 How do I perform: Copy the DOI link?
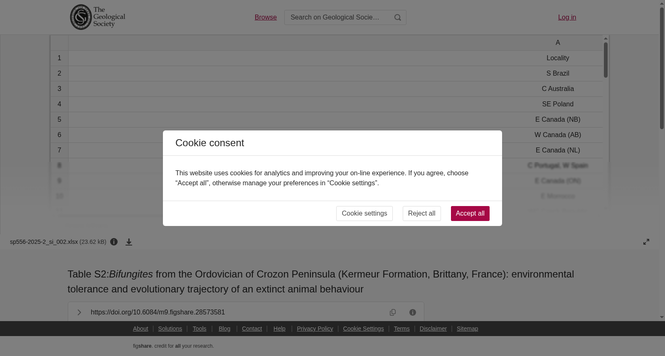point(393,312)
